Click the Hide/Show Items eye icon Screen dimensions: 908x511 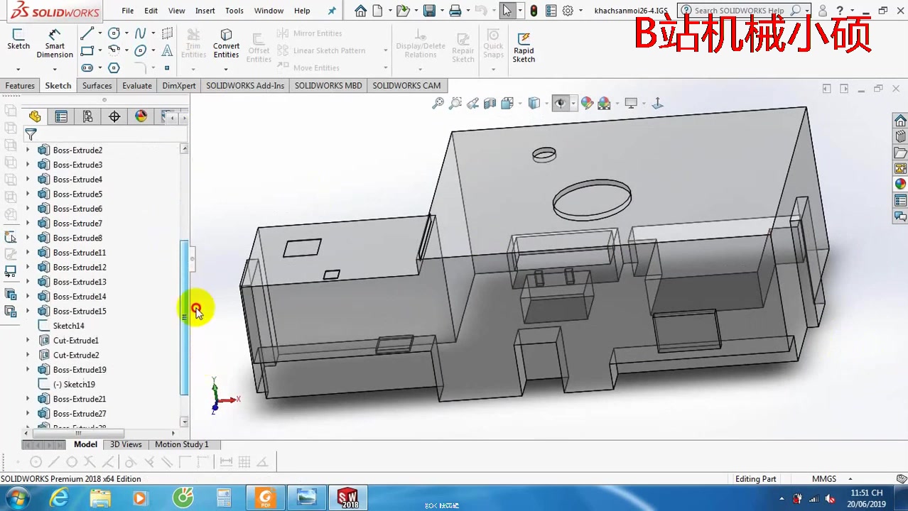pyautogui.click(x=560, y=103)
